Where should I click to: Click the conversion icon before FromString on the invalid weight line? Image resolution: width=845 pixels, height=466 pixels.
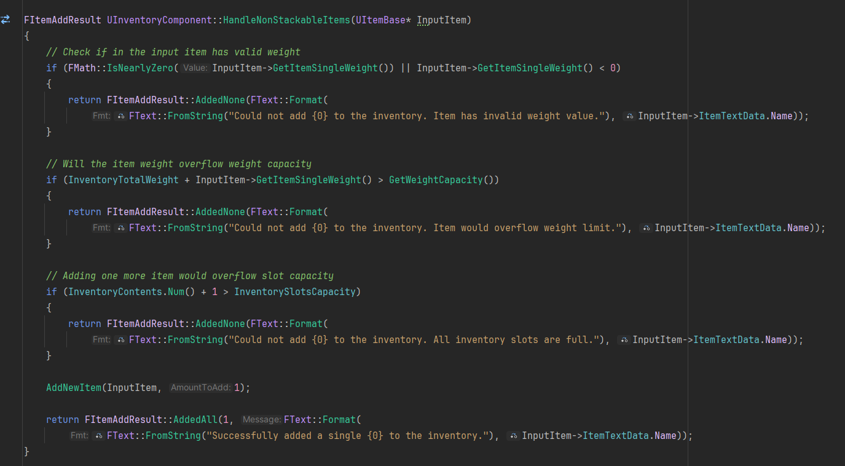pyautogui.click(x=121, y=116)
